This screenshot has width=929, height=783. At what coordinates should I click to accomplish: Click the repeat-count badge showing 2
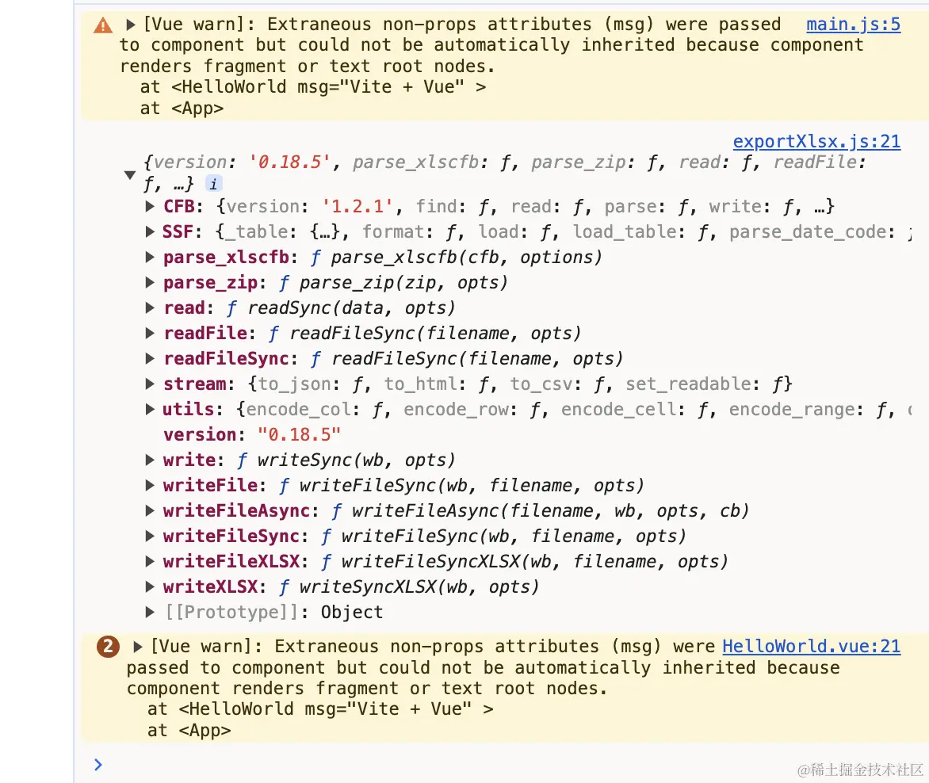(x=108, y=647)
